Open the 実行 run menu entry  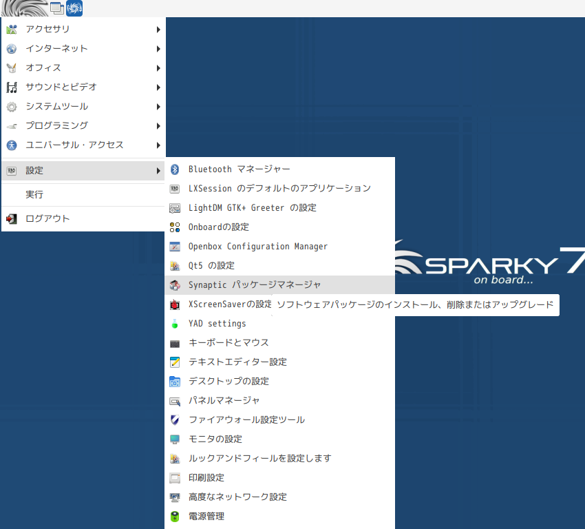click(83, 194)
